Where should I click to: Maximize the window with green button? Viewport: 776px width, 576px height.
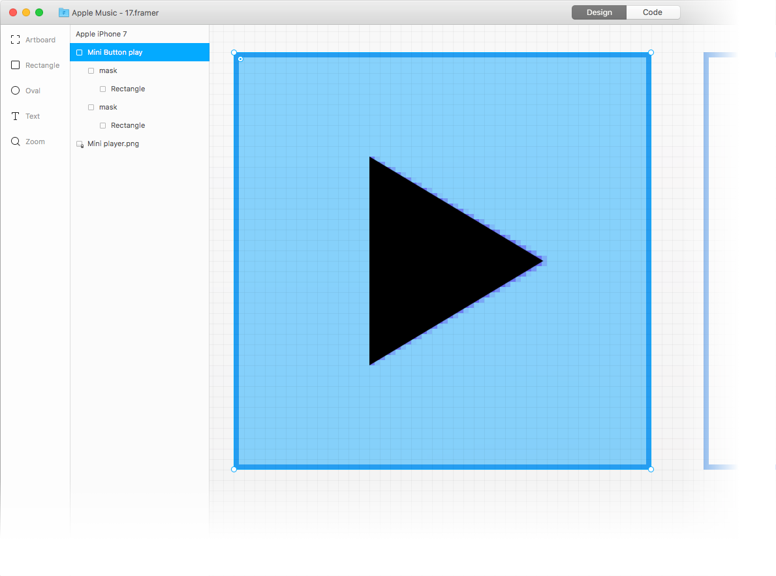coord(39,12)
